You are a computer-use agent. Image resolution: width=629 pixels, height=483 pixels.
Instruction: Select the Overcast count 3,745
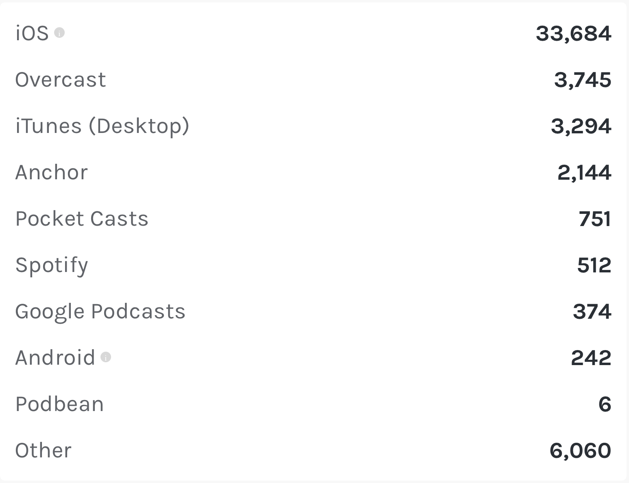coord(582,80)
